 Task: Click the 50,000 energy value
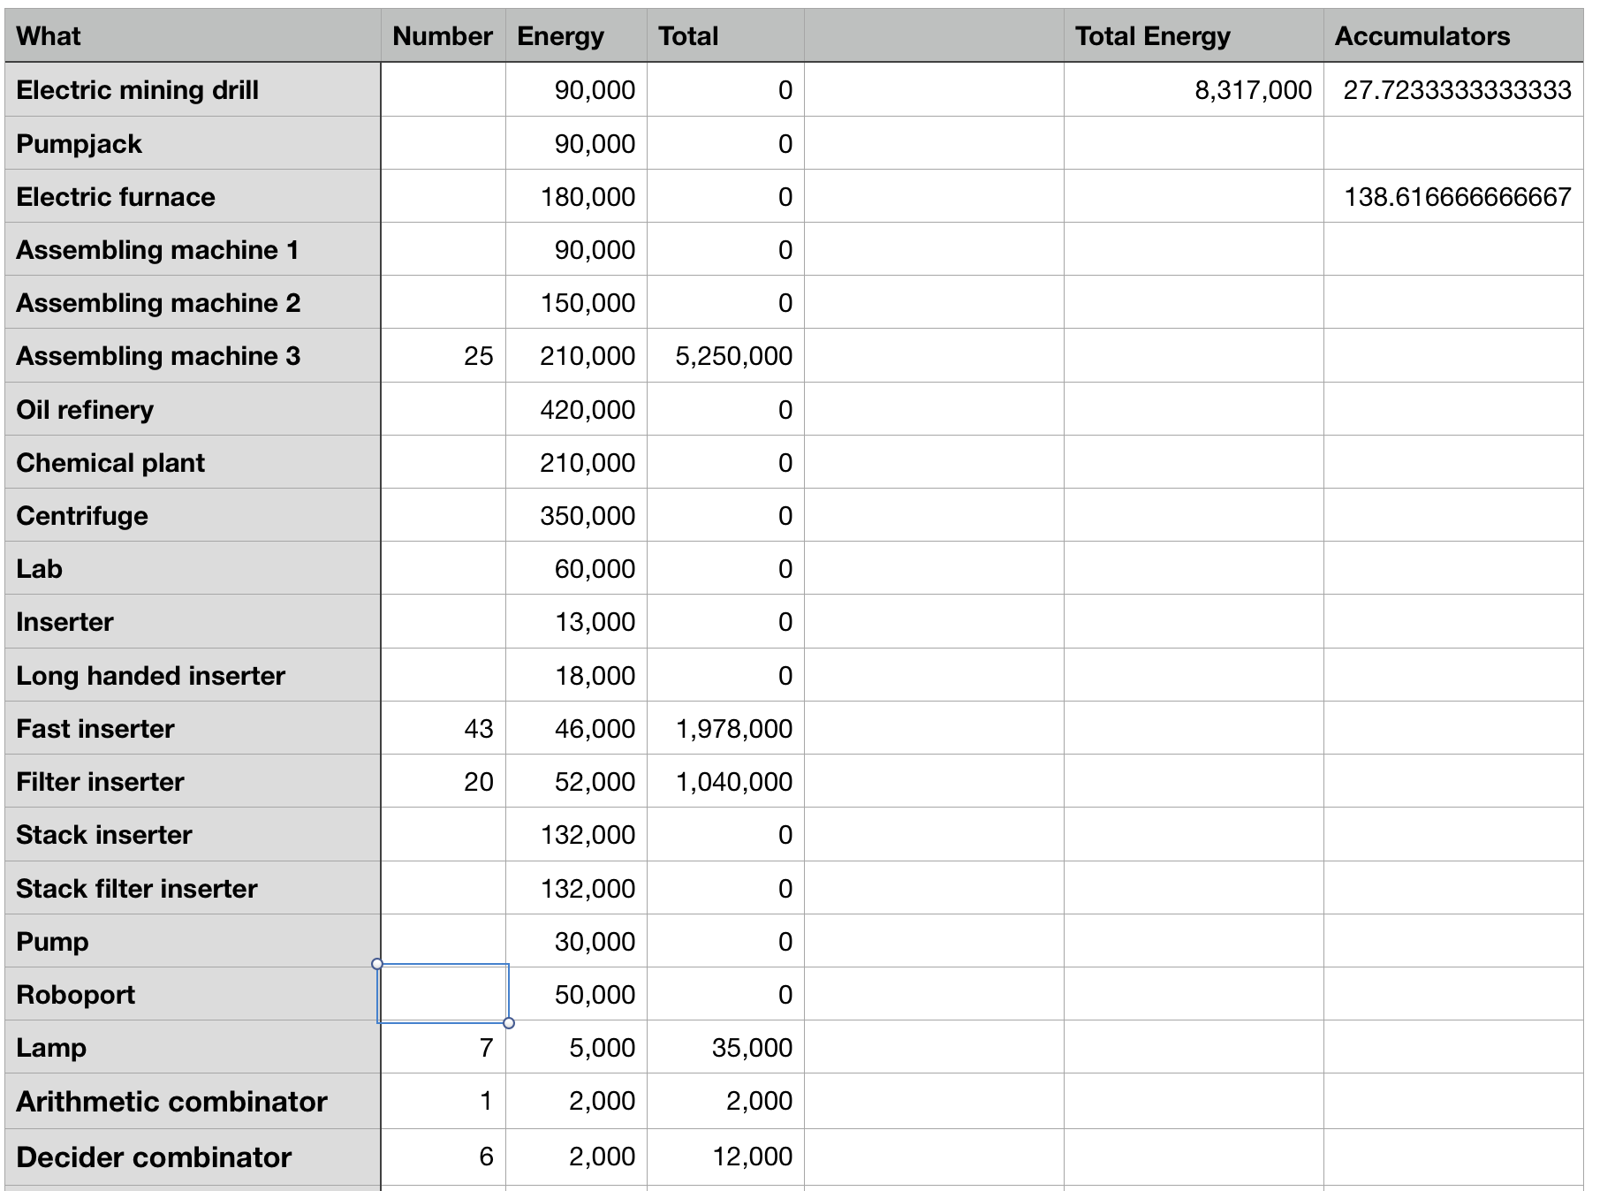[x=576, y=994]
